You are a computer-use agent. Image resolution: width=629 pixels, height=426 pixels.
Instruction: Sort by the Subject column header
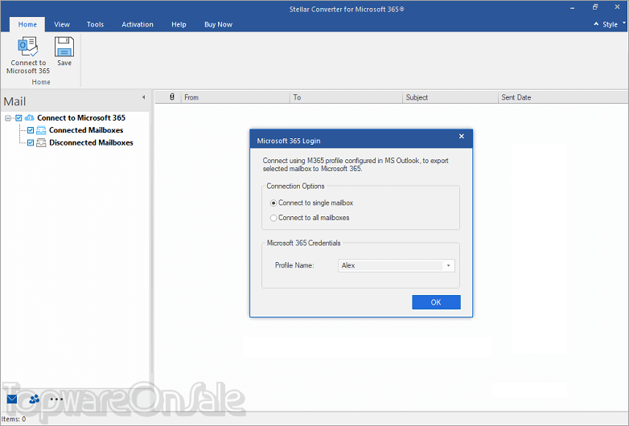[450, 97]
